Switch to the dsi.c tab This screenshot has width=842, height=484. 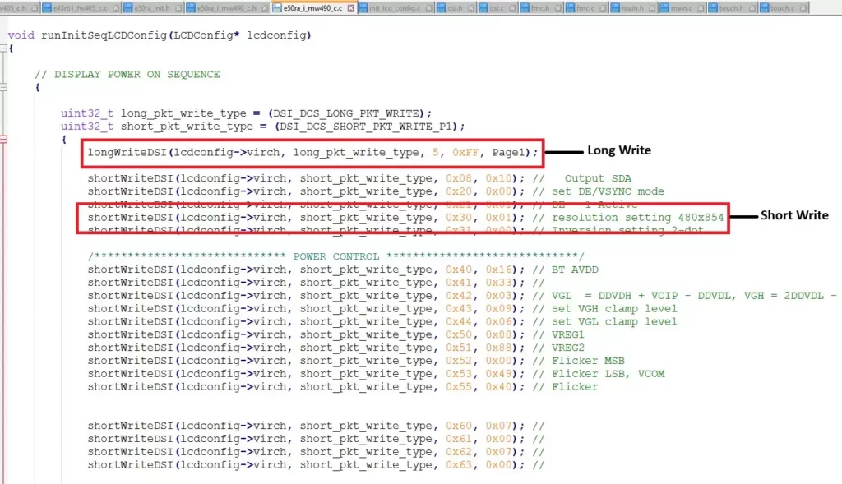click(x=497, y=8)
